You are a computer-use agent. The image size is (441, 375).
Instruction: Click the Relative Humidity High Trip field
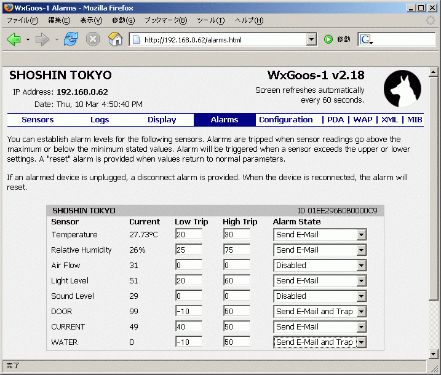[x=237, y=250]
